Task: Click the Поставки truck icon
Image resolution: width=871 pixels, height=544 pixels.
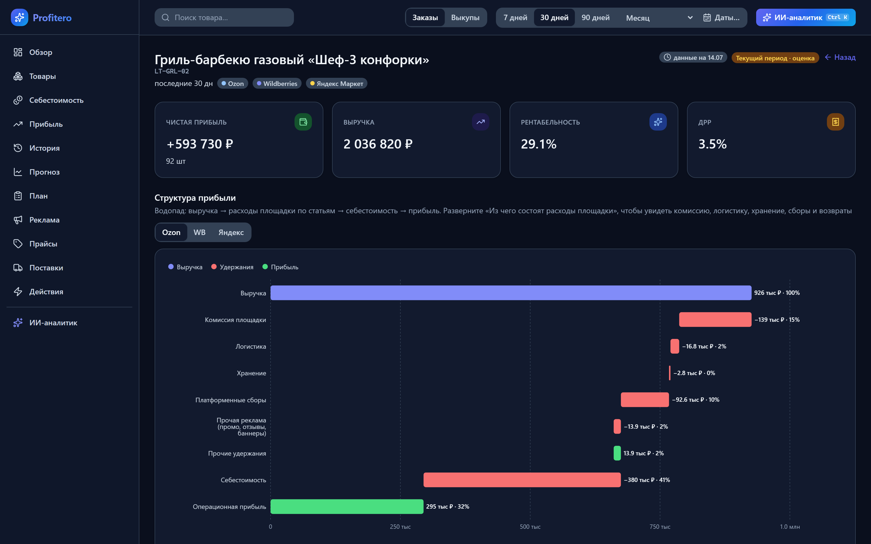Action: tap(18, 268)
